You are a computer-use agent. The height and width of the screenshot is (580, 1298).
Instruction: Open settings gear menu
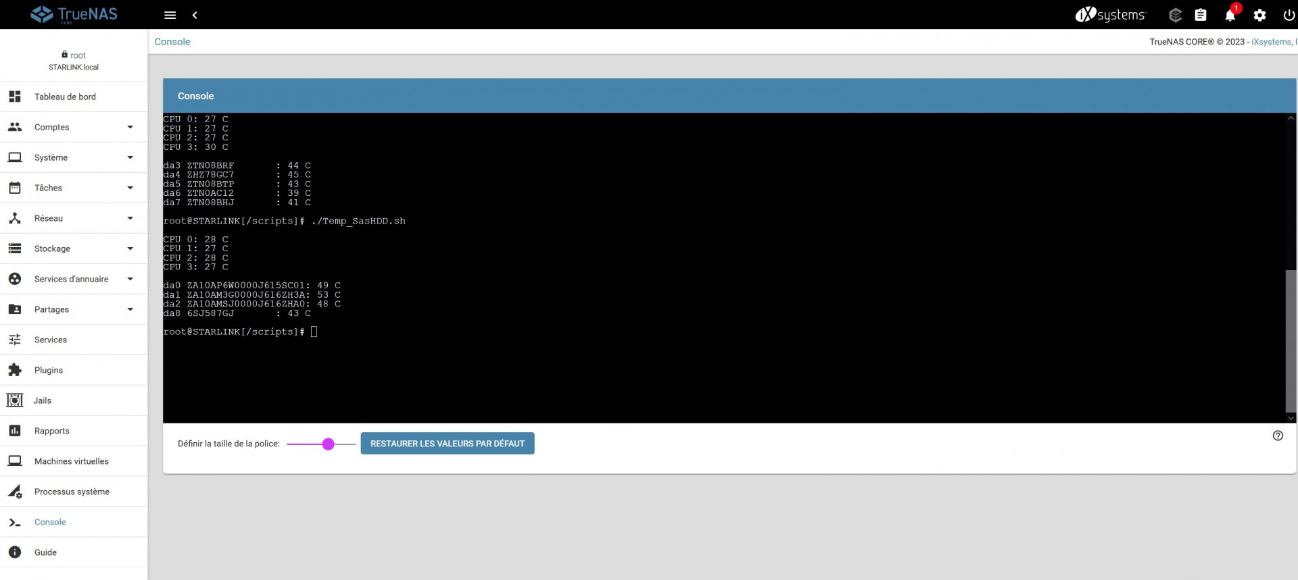1259,15
